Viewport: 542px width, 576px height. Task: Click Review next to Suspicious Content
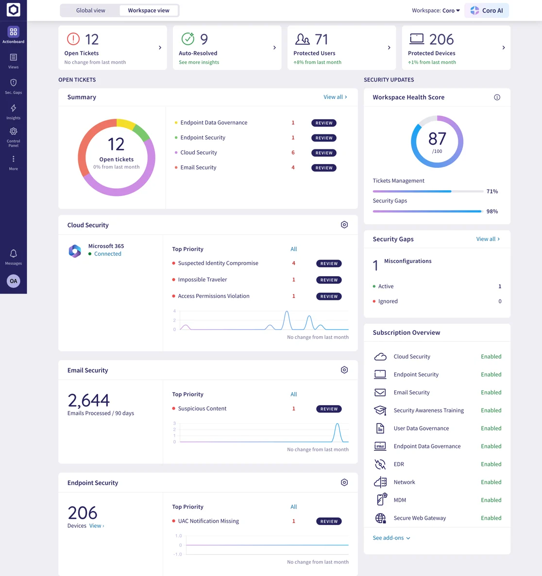[x=329, y=409]
